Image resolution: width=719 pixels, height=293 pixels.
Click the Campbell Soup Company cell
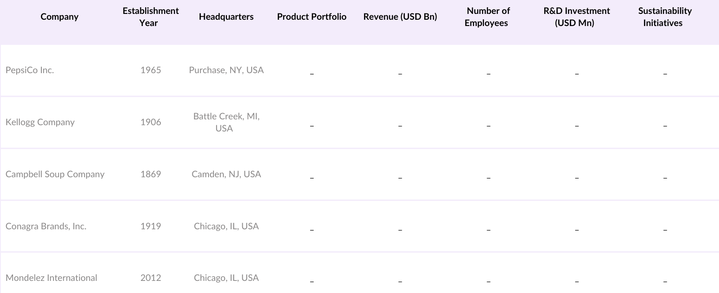55,174
